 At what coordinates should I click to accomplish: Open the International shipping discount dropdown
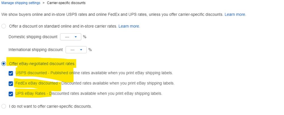(x=76, y=50)
